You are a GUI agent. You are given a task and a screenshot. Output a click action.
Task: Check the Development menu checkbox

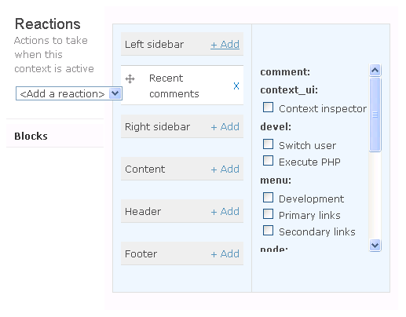(x=268, y=198)
